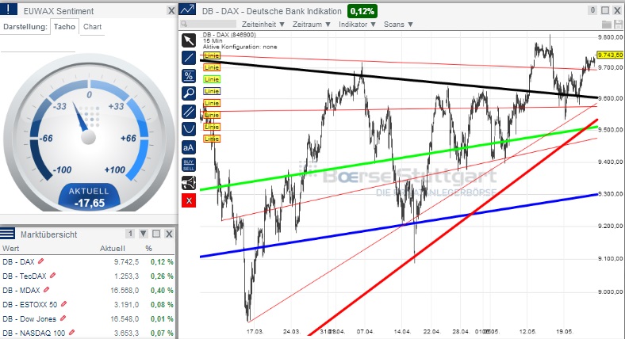Click the 1 counter button in Marktübersicht

tap(130, 234)
